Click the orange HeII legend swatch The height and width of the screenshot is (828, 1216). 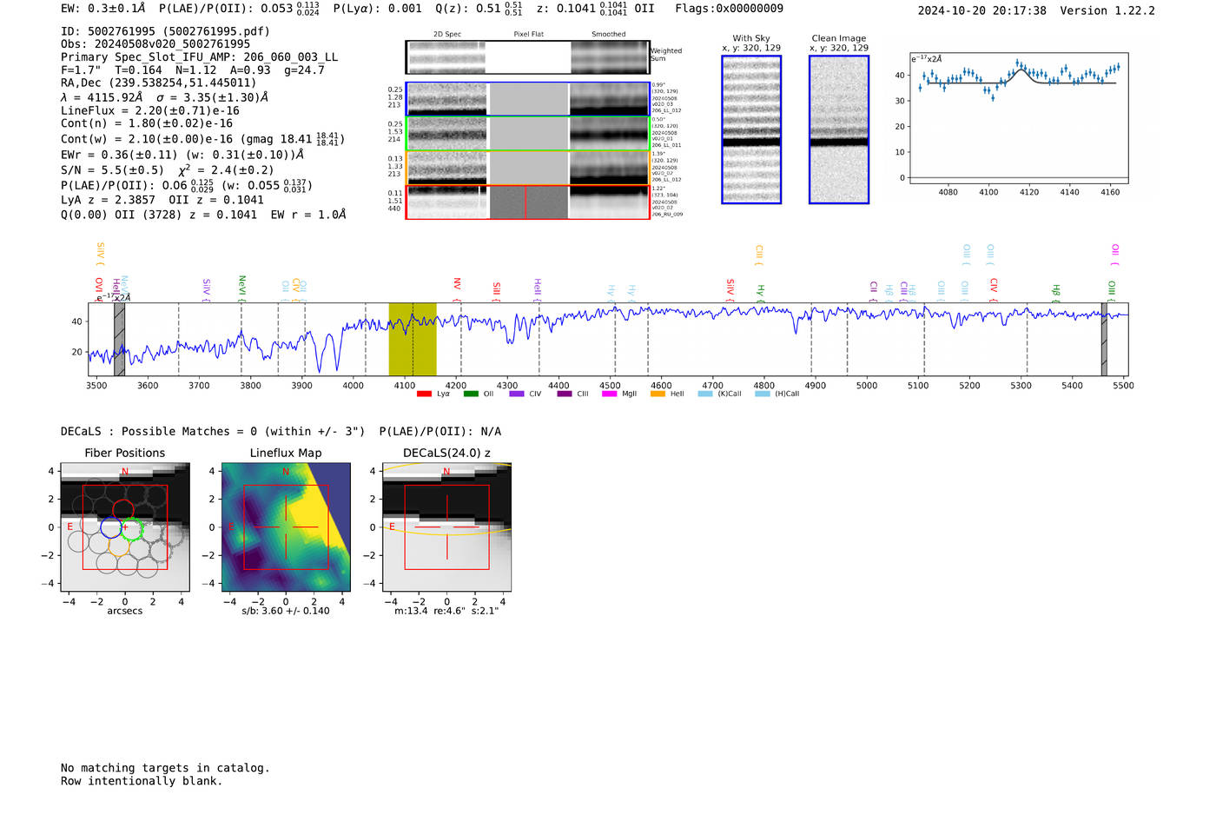658,394
